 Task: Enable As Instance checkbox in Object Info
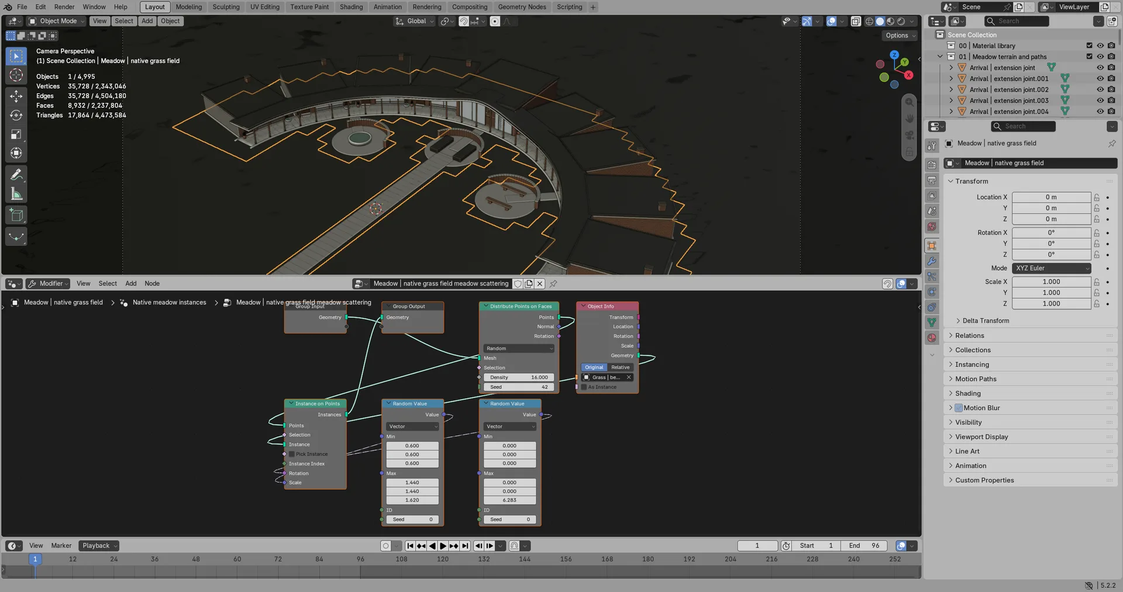pos(584,387)
